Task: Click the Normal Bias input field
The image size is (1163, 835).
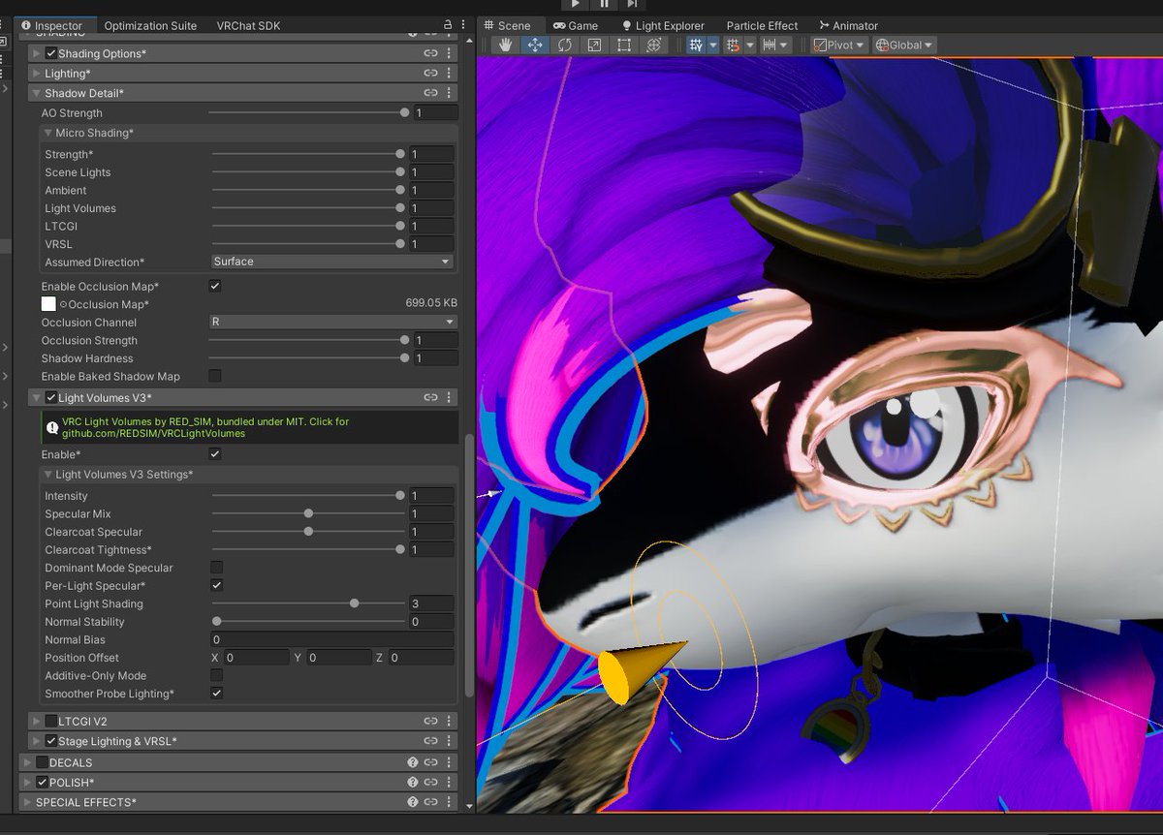Action: pos(332,639)
